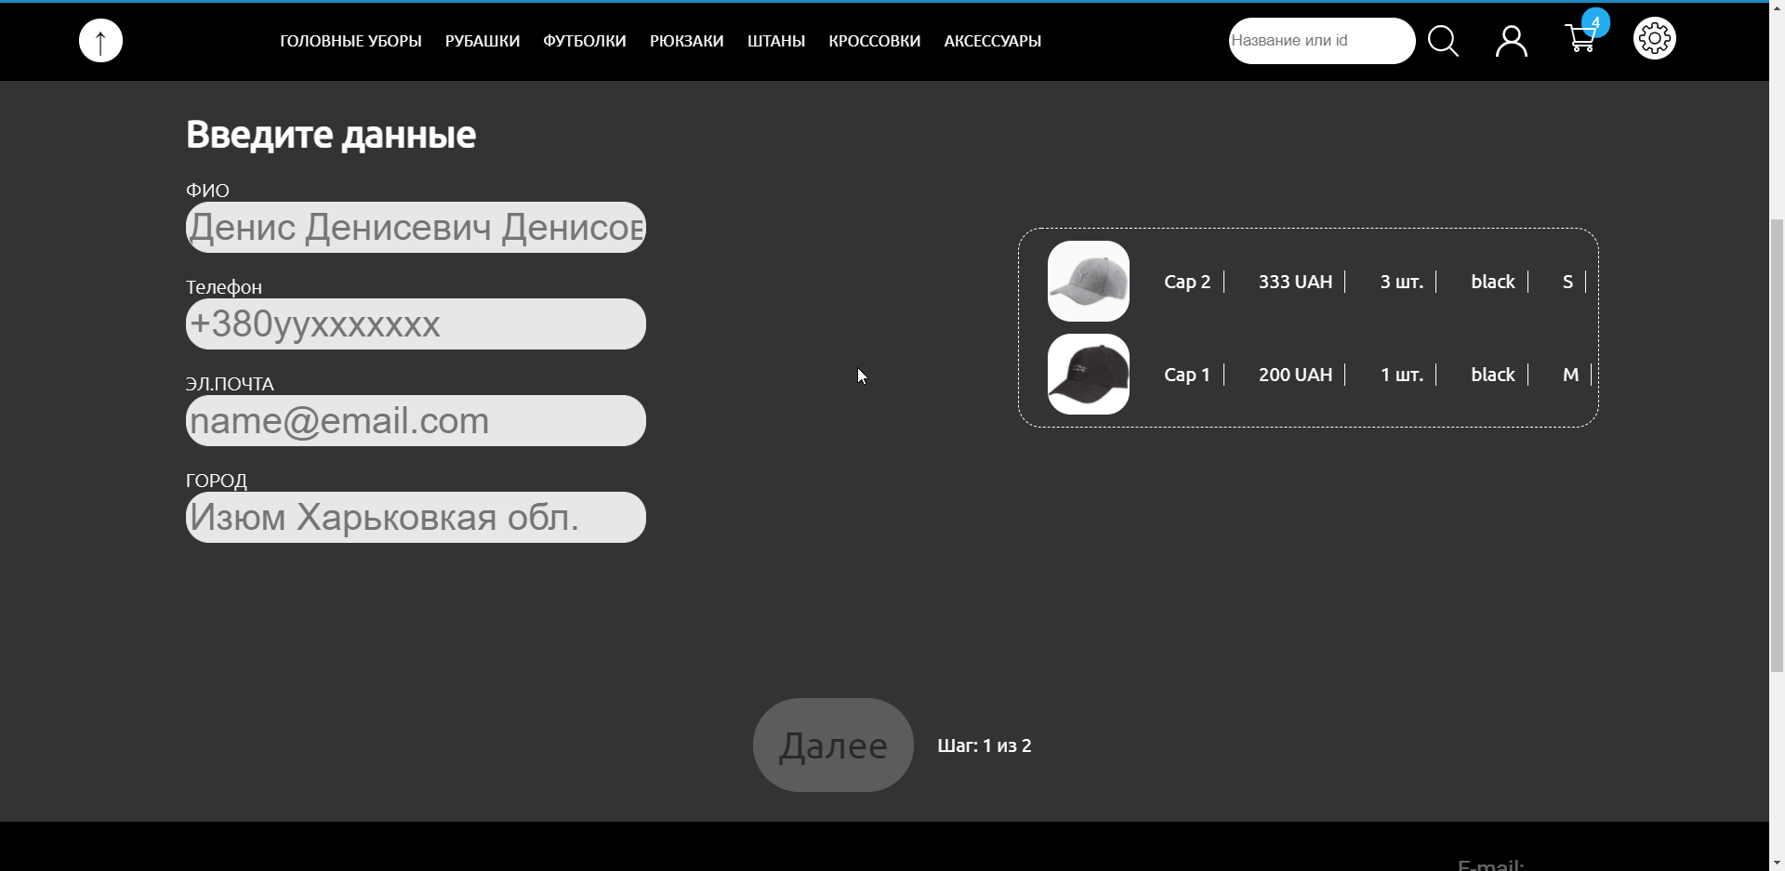This screenshot has width=1785, height=871.
Task: Click the magnifier search icon
Action: point(1443,41)
